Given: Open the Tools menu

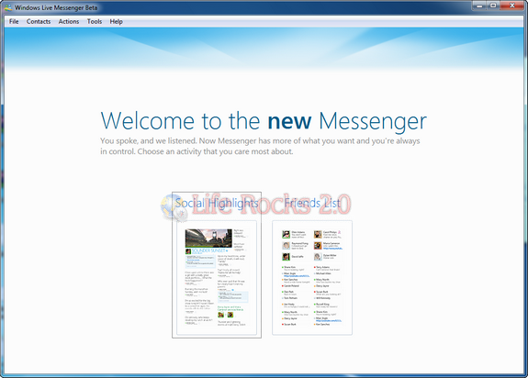Looking at the screenshot, I should 95,21.
